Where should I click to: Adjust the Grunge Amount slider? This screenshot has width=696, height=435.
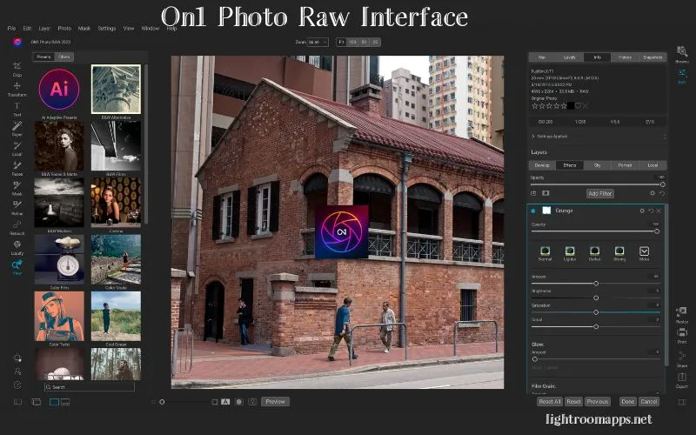pyautogui.click(x=596, y=283)
